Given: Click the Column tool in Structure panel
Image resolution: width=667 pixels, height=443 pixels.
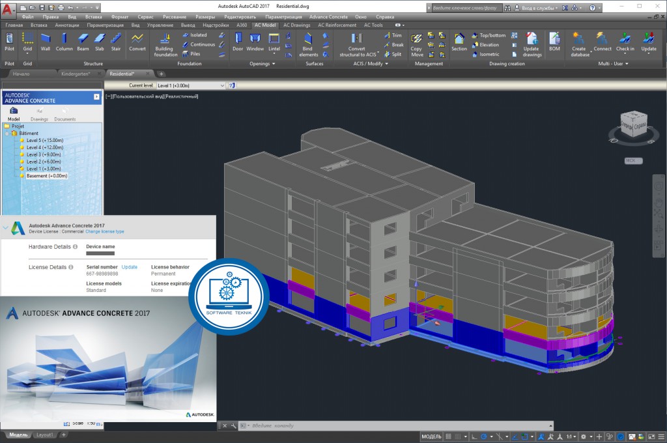Looking at the screenshot, I should (64, 41).
